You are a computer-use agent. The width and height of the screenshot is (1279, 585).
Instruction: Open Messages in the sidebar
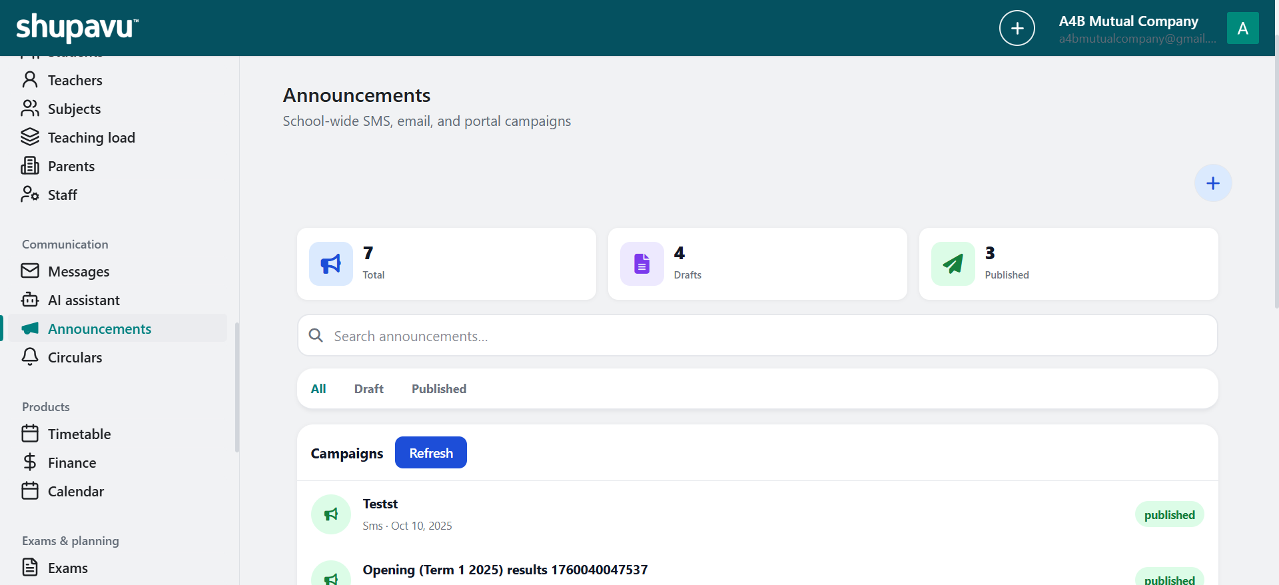click(x=79, y=272)
